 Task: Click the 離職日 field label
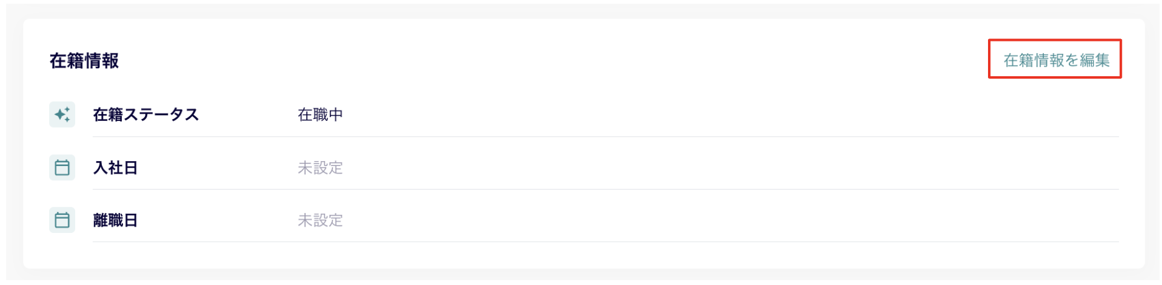coord(115,221)
